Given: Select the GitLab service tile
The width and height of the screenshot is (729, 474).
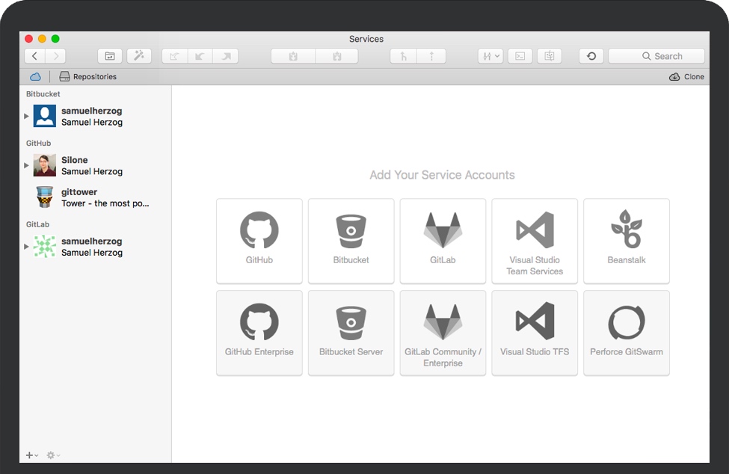Looking at the screenshot, I should coord(443,240).
